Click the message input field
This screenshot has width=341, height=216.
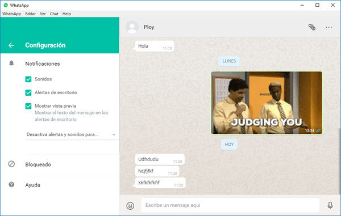pos(230,205)
